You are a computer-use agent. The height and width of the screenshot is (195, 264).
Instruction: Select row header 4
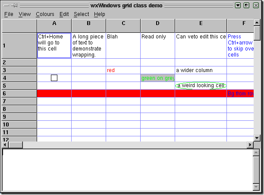point(19,78)
